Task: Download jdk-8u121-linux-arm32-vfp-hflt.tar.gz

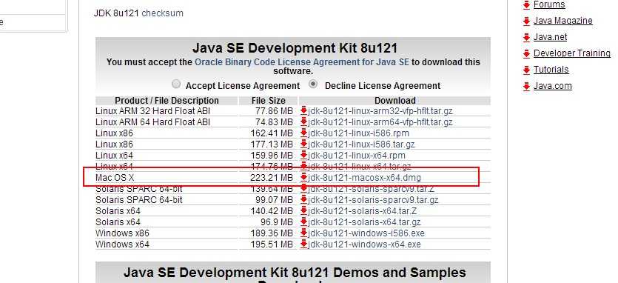Action: point(380,111)
